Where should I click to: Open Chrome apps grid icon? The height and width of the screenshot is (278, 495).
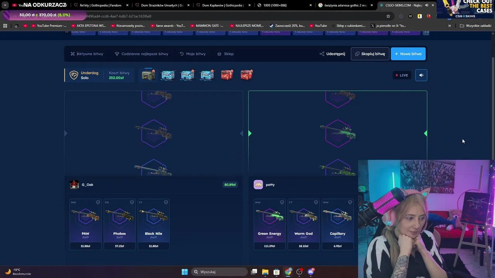point(5,25)
